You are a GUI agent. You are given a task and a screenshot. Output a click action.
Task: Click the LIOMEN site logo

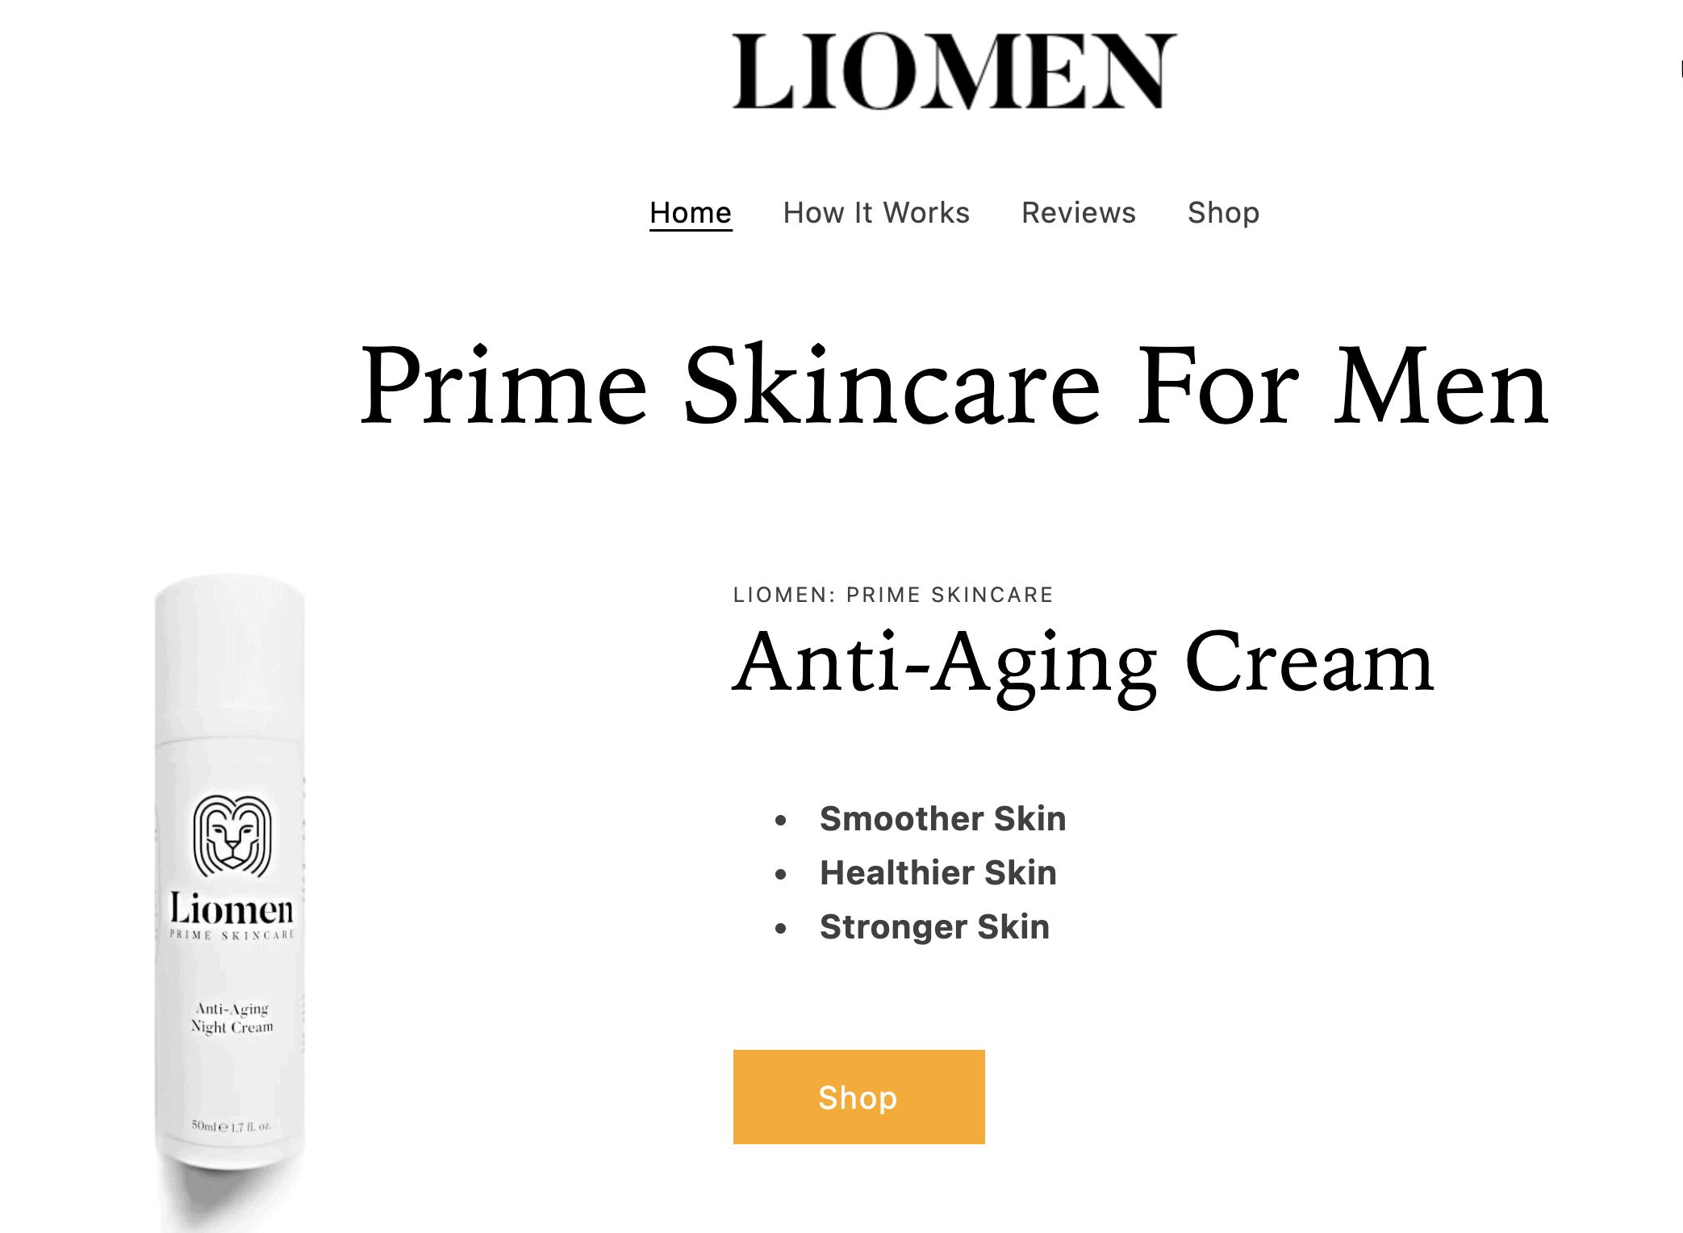[954, 71]
